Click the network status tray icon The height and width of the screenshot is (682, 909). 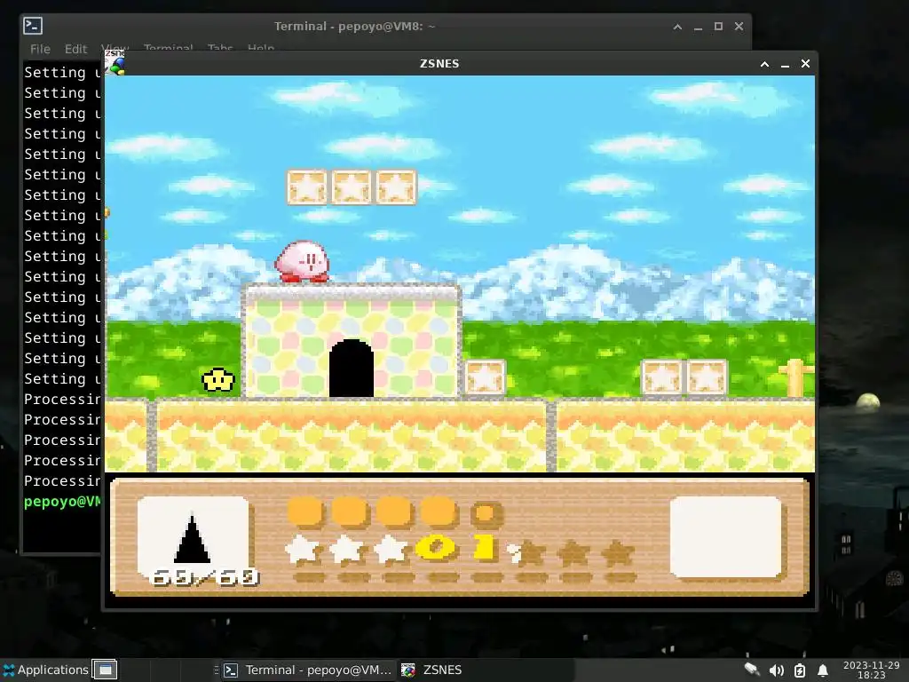coord(752,670)
